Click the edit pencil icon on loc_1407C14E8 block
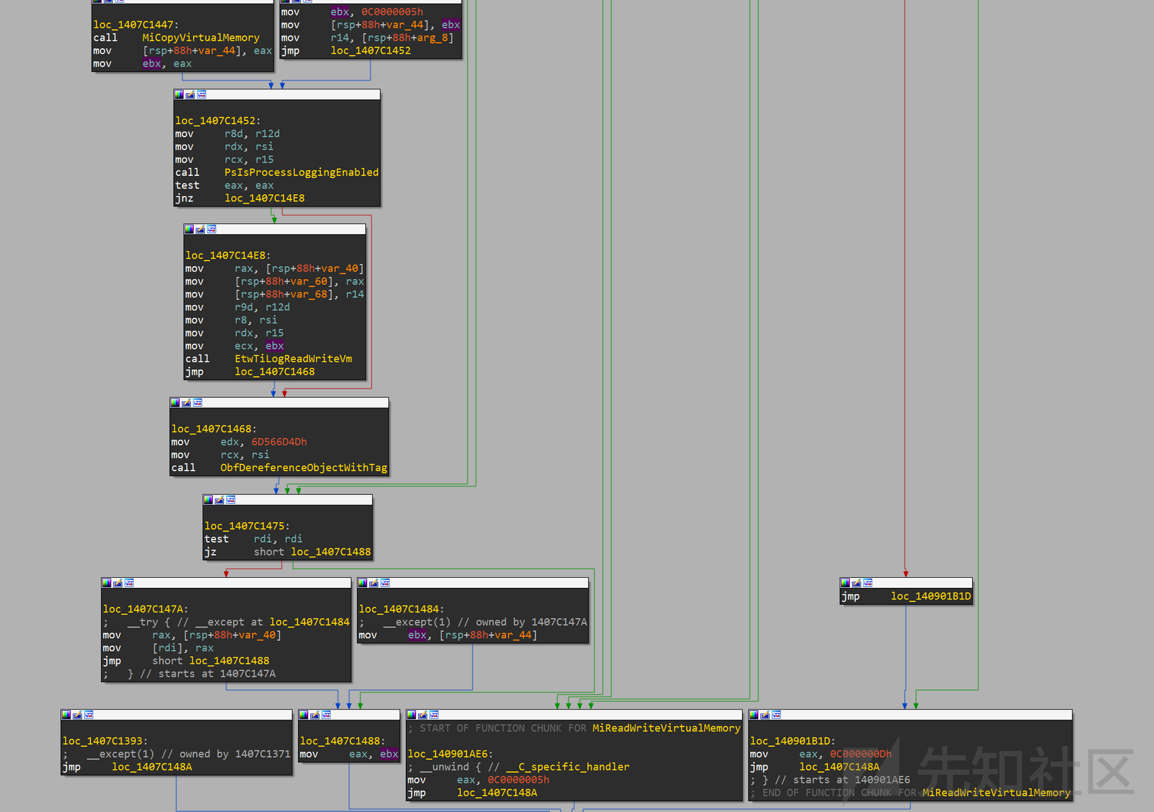Viewport: 1154px width, 812px height. pyautogui.click(x=200, y=229)
